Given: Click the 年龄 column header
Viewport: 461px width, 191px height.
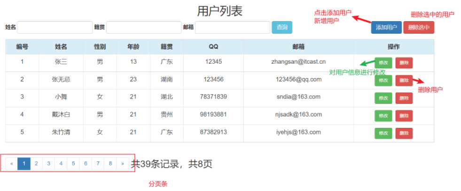Looking at the screenshot, I should pyautogui.click(x=133, y=46).
